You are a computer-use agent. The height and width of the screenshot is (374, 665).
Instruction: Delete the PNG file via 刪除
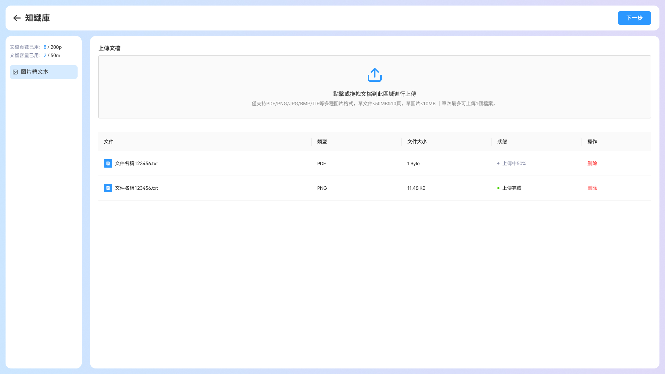tap(592, 188)
